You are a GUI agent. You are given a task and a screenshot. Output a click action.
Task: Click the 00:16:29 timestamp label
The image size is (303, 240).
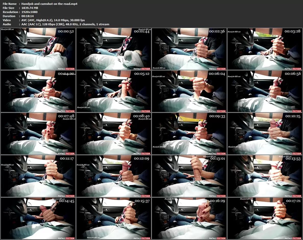[x=217, y=201]
